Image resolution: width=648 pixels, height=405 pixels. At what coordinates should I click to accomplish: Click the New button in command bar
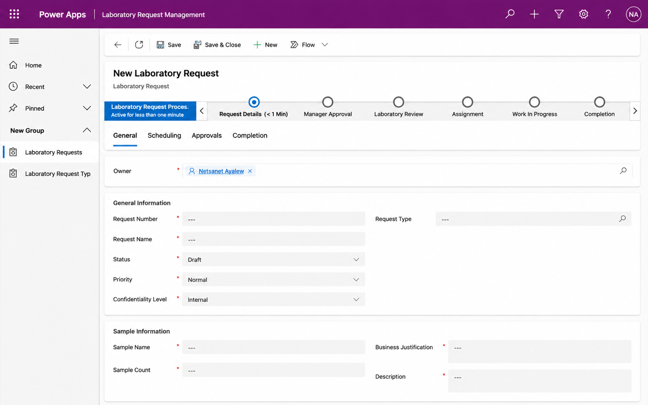265,45
